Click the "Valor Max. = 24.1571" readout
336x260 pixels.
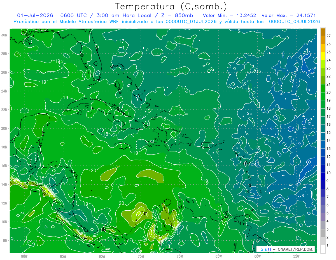tap(289, 15)
